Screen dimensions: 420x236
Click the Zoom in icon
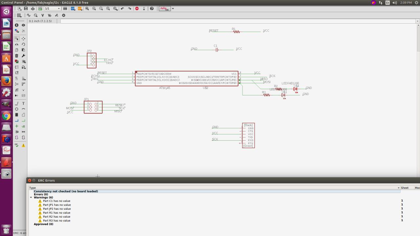pyautogui.click(x=94, y=9)
